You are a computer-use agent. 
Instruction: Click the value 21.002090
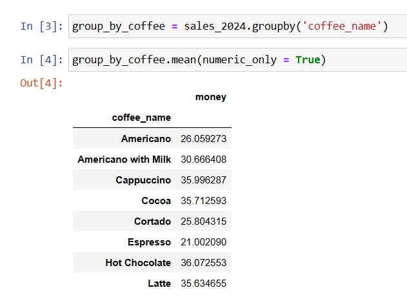[x=204, y=242]
